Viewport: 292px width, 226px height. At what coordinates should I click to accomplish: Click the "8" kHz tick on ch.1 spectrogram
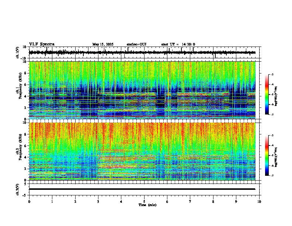(x=26, y=73)
